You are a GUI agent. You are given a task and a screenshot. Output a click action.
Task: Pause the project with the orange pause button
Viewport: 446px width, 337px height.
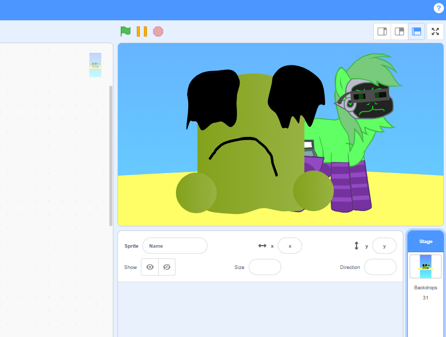[x=142, y=31]
